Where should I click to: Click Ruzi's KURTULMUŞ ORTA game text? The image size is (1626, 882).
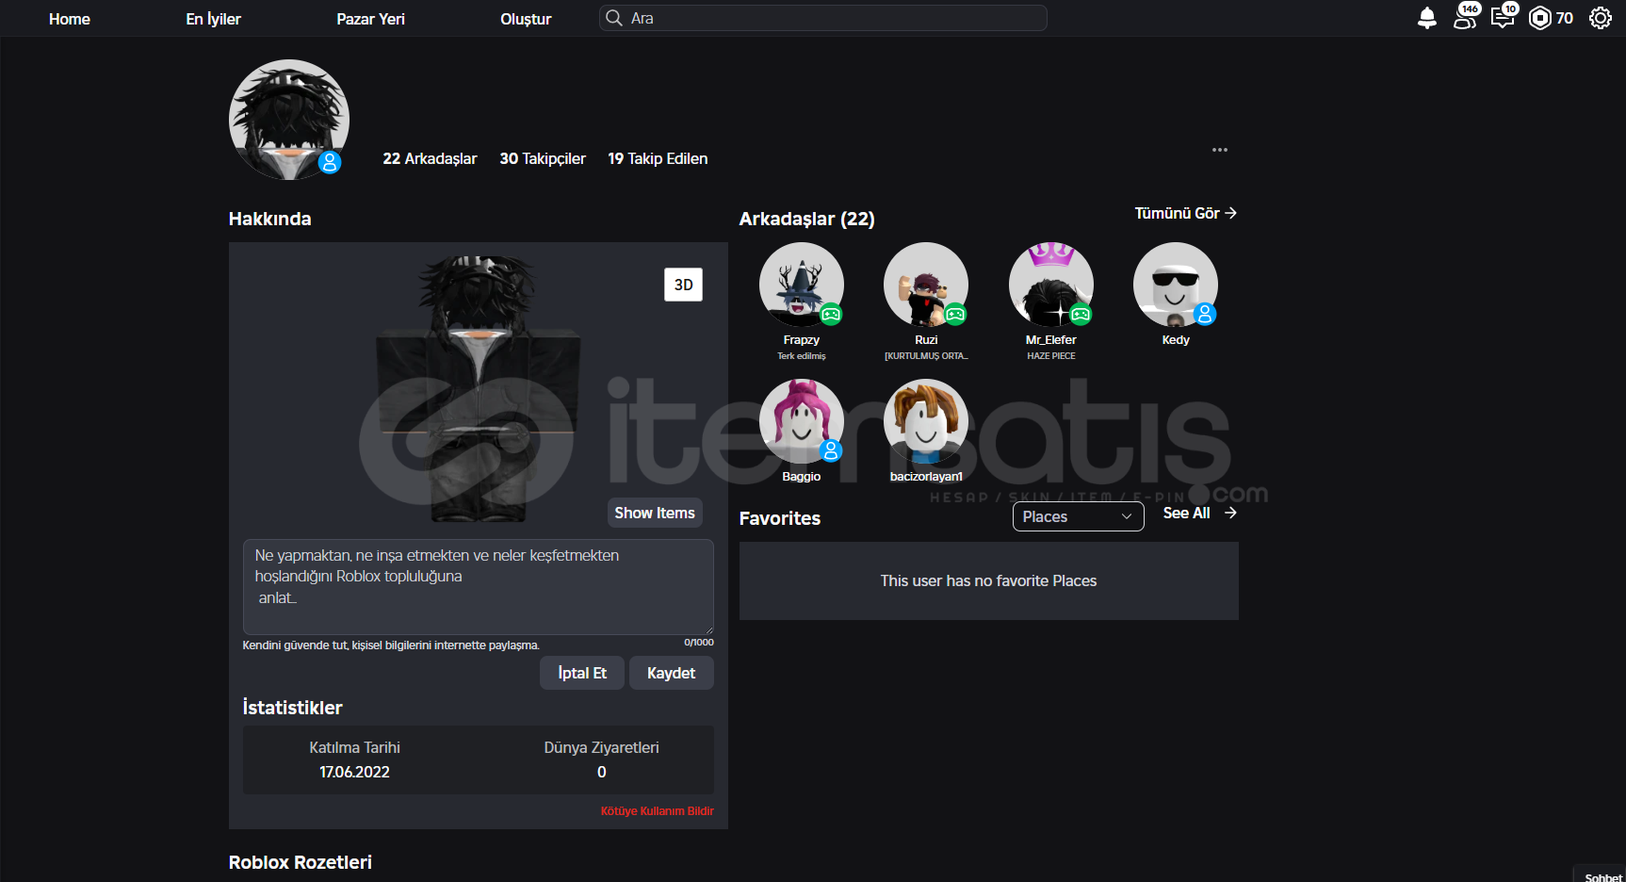point(926,356)
